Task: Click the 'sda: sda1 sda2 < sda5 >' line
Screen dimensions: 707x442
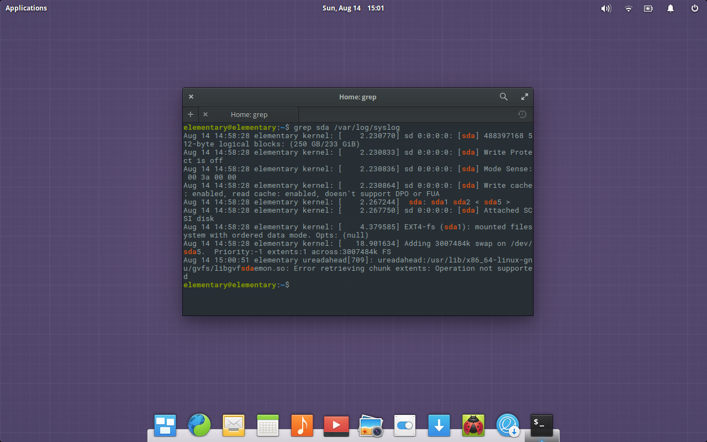Action: tap(347, 202)
